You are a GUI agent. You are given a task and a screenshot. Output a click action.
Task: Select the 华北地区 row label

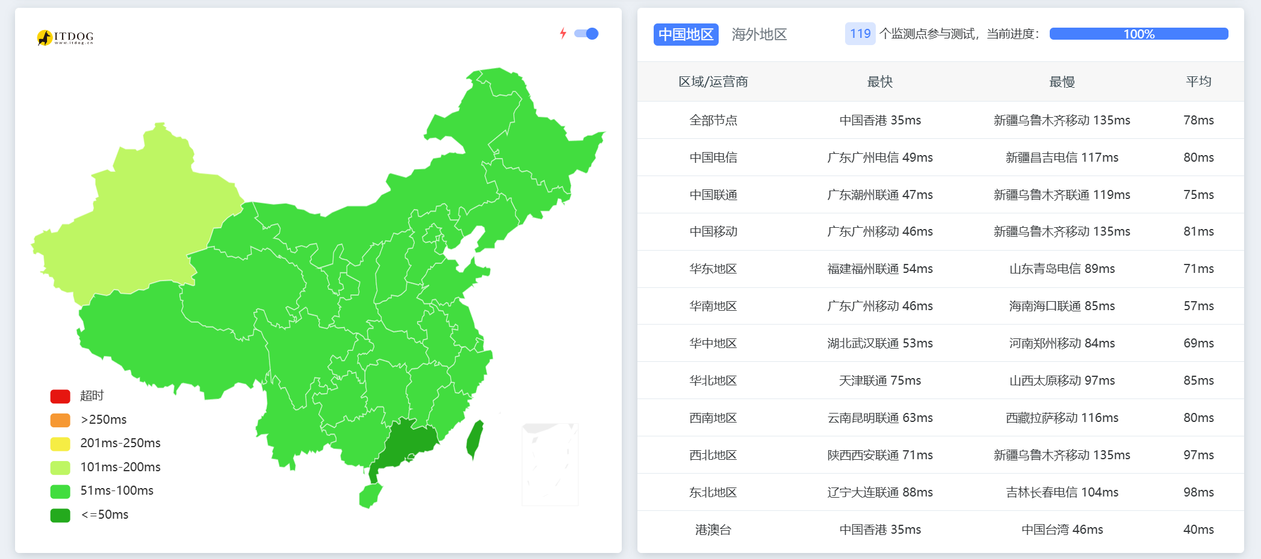pyautogui.click(x=713, y=380)
